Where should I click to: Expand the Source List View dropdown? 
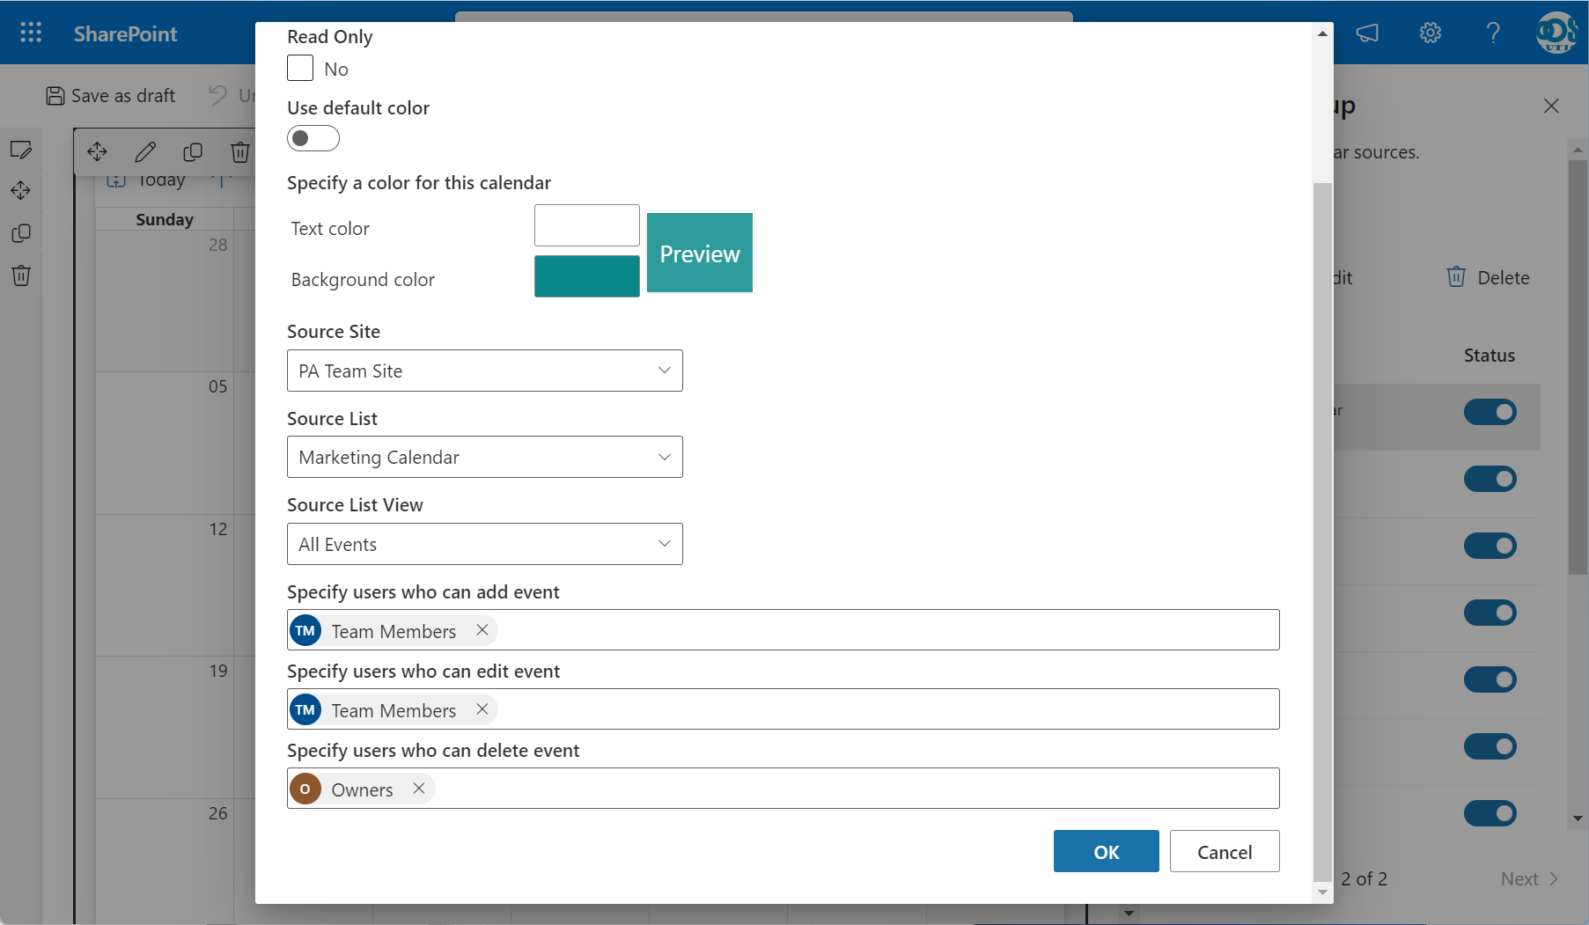484,544
